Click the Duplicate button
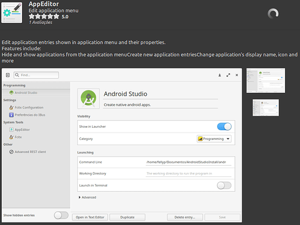The height and width of the screenshot is (225, 300). 127,217
